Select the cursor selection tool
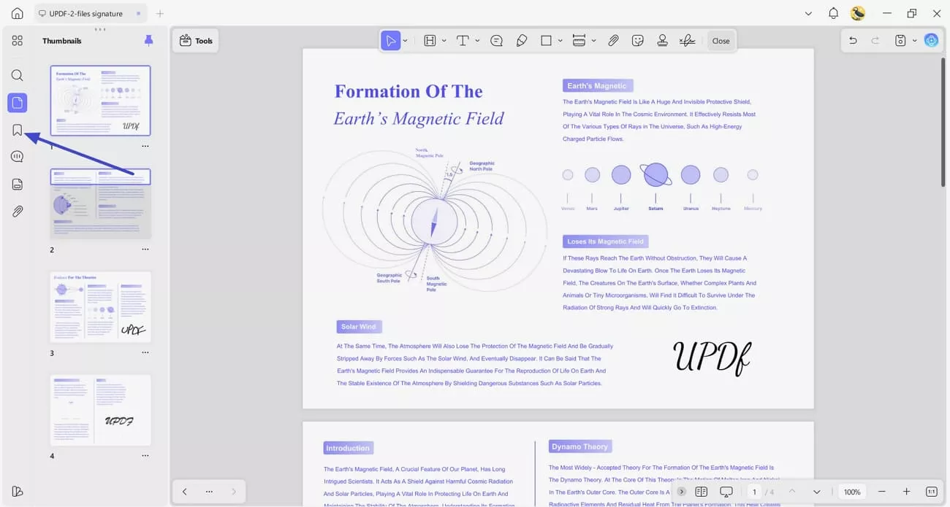The height and width of the screenshot is (507, 950). pyautogui.click(x=391, y=41)
